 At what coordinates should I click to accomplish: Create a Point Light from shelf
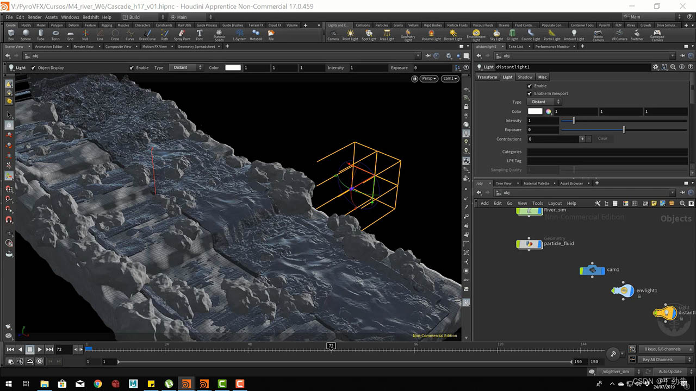click(x=350, y=35)
